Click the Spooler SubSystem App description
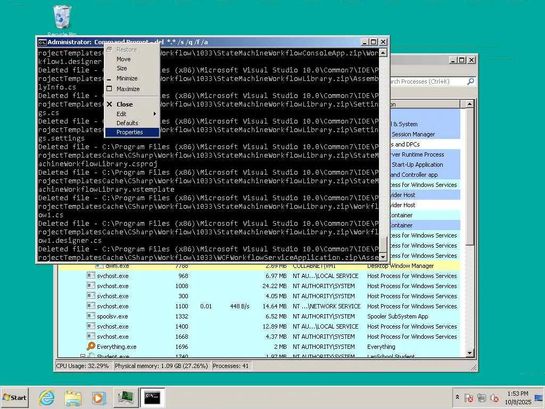 click(398, 316)
